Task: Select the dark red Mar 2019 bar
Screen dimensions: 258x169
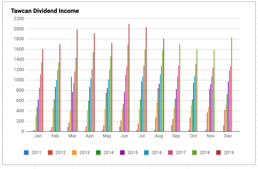Action: 77,80
